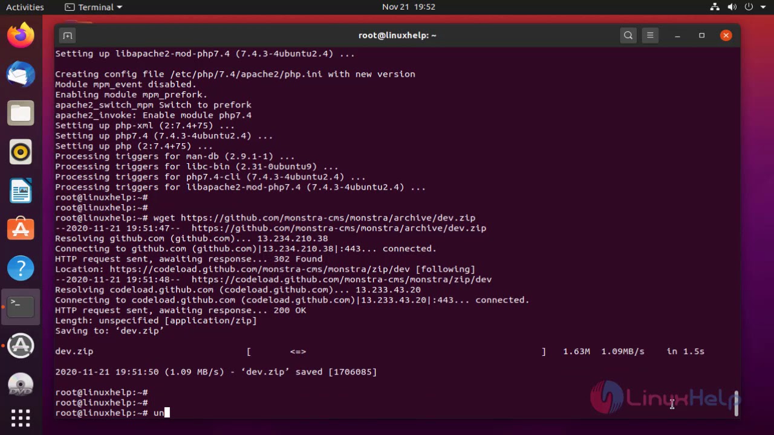Screen dimensions: 774x435
Task: Click the 'dev.zip' saved [1706085] line
Action: point(216,372)
